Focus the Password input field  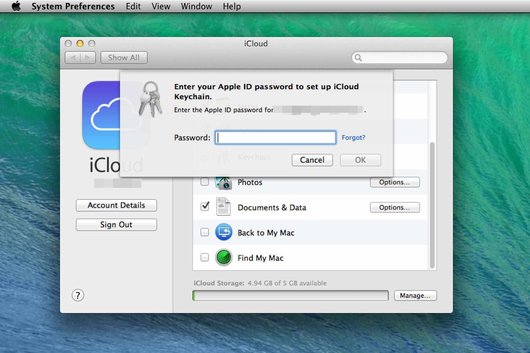(x=275, y=137)
